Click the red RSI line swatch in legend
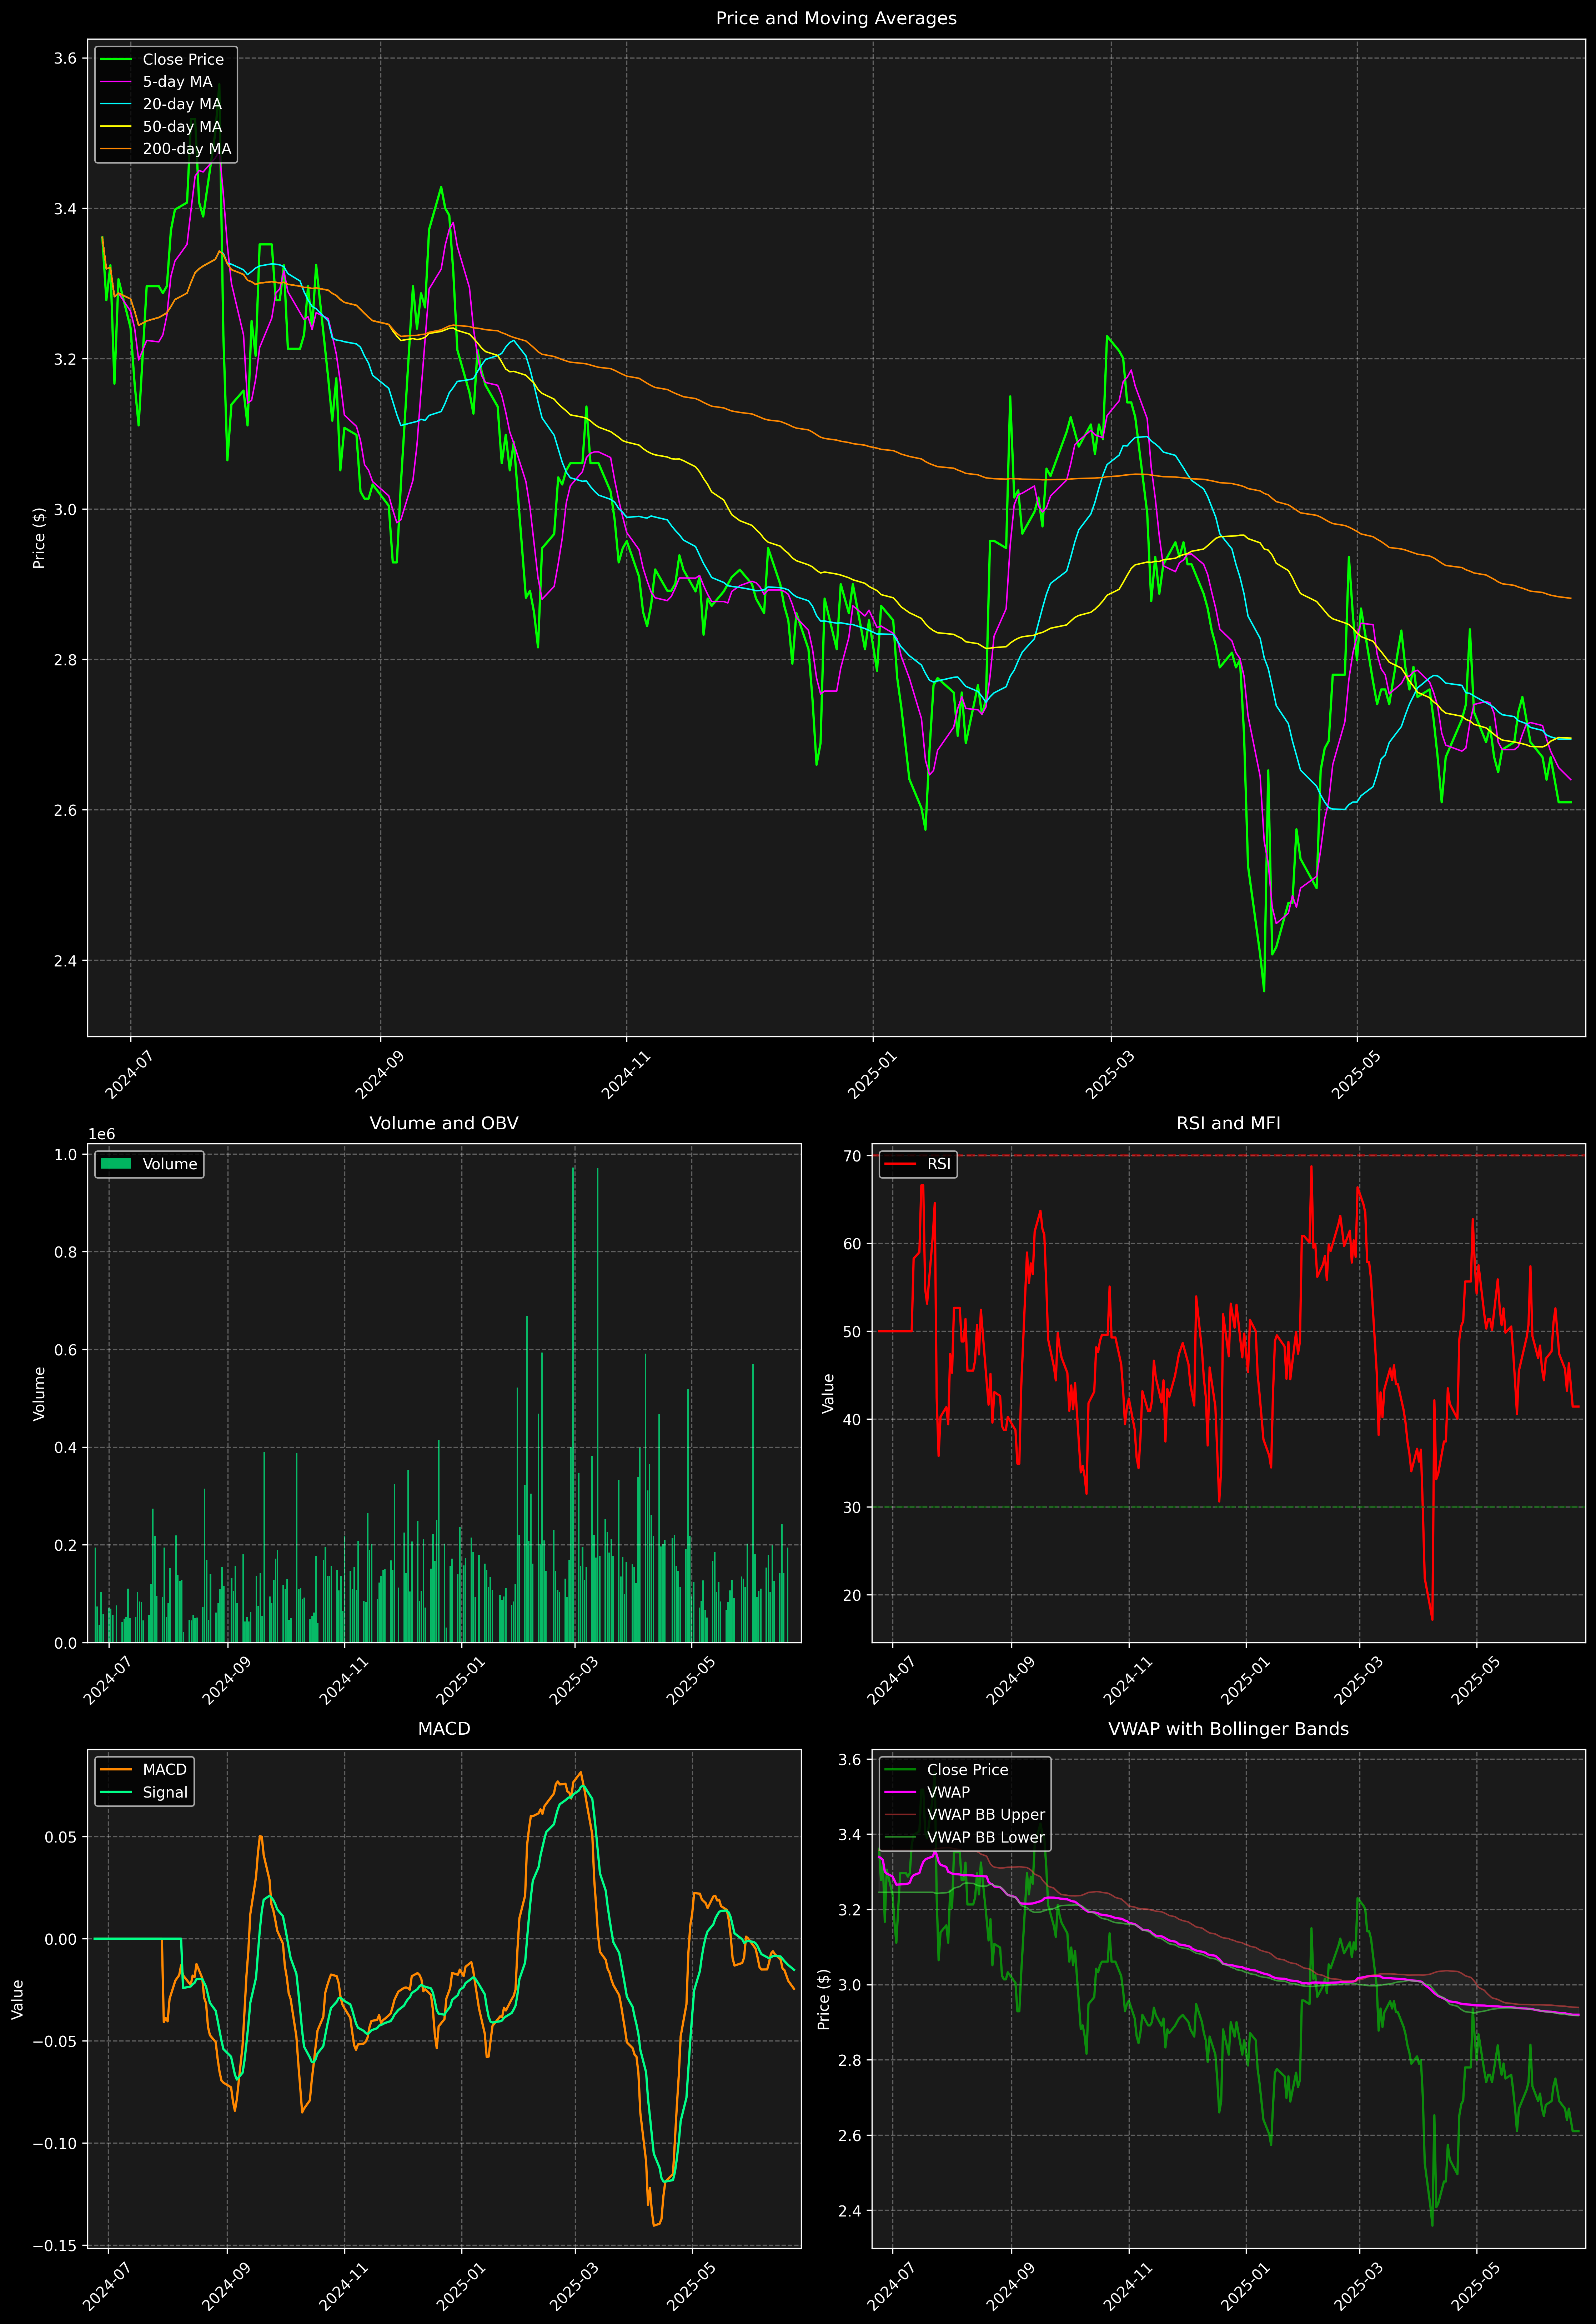The image size is (1596, 2324). 900,1164
